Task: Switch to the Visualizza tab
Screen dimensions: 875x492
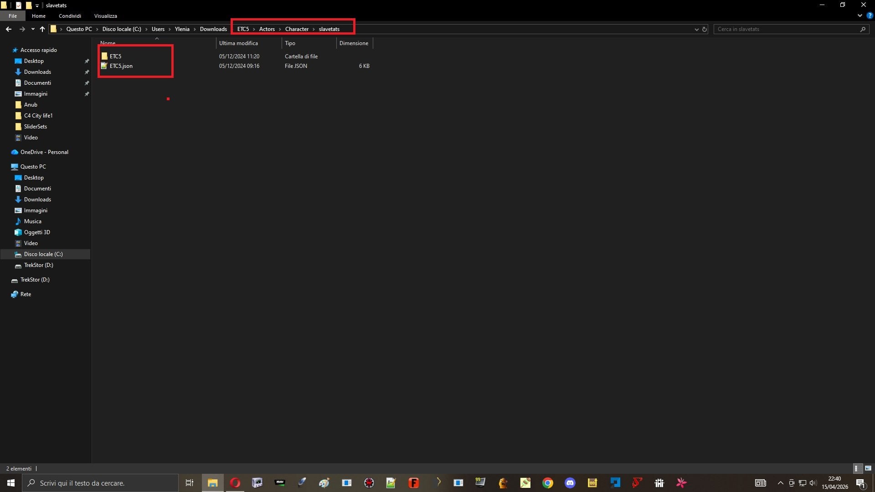Action: [106, 16]
